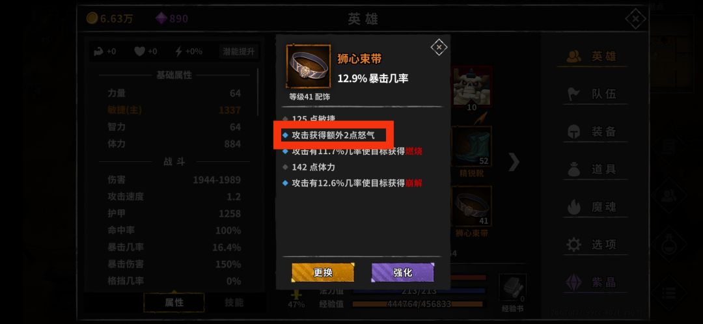
Task: Open the 队伍 team menu
Action: point(592,94)
